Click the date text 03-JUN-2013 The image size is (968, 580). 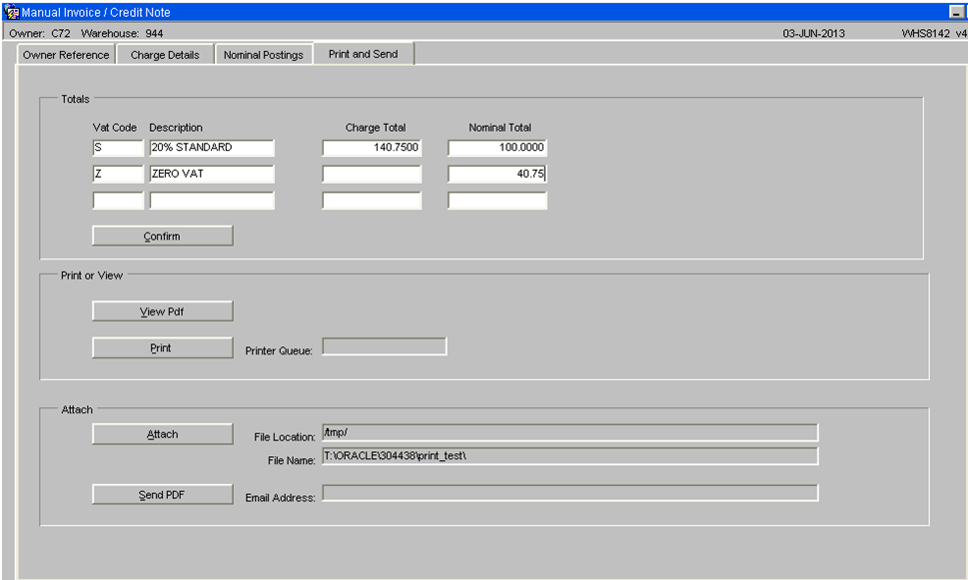coord(814,33)
